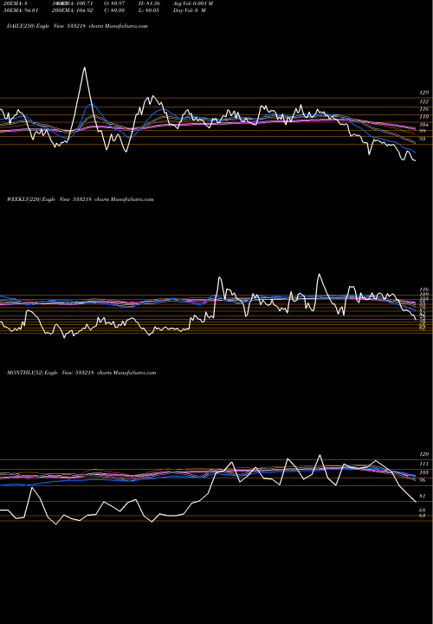Select the 129 level on daily axis

(423, 93)
